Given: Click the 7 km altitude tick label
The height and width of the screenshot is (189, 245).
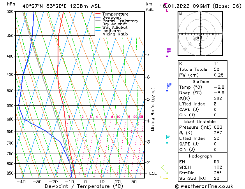Looking at the screenshot, I should [148, 54].
